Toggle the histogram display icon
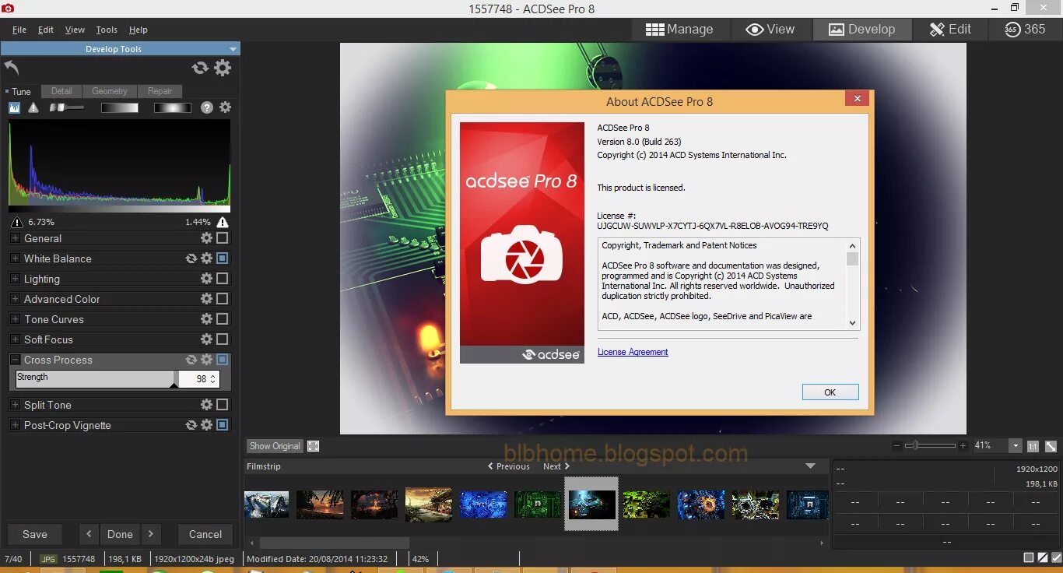The image size is (1063, 573). click(x=14, y=107)
